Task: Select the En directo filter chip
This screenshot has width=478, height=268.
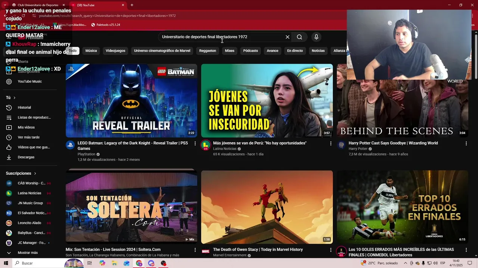Action: [x=295, y=51]
